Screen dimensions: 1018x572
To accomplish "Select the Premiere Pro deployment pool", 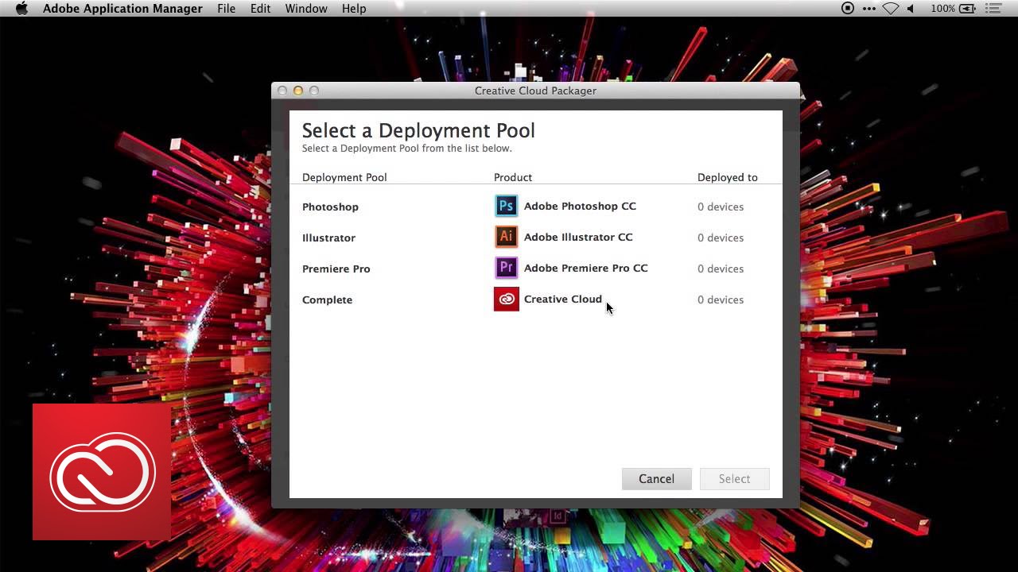I will click(336, 269).
